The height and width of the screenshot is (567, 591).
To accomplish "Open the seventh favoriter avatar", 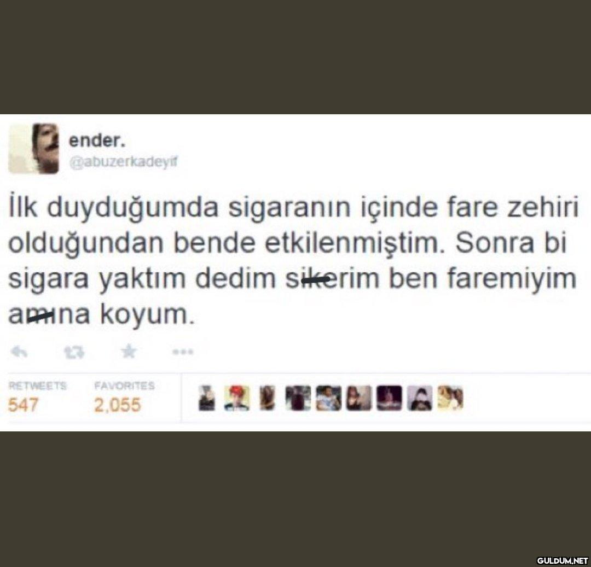I will 390,399.
